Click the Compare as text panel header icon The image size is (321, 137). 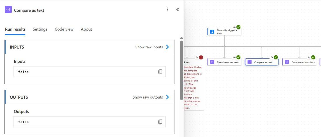pyautogui.click(x=8, y=9)
